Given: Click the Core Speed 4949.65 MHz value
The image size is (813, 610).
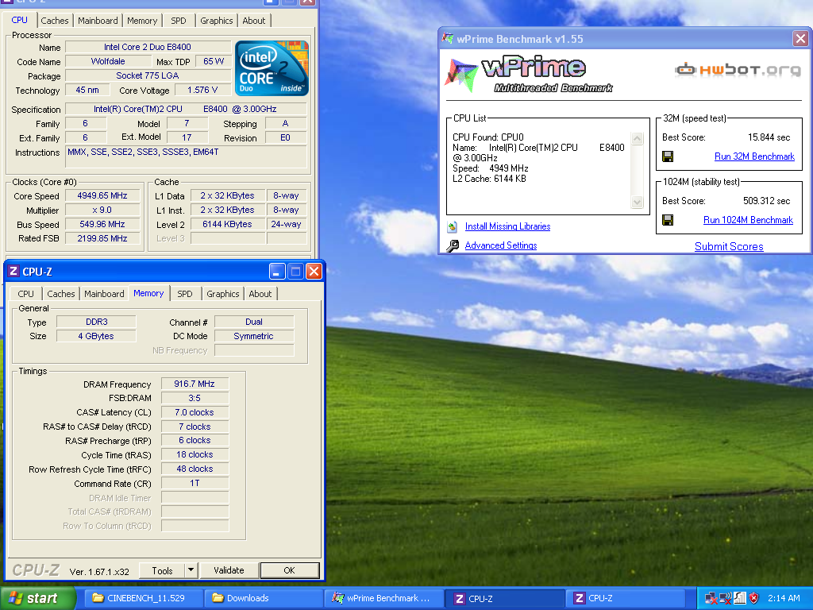Looking at the screenshot, I should pos(102,195).
